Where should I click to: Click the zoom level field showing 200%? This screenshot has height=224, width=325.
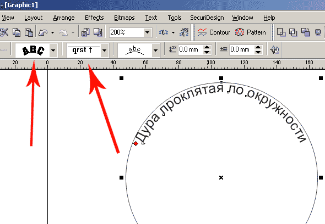point(127,32)
